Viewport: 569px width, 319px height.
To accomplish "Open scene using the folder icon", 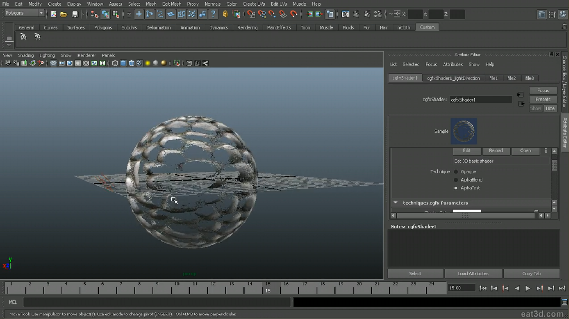I will point(64,14).
